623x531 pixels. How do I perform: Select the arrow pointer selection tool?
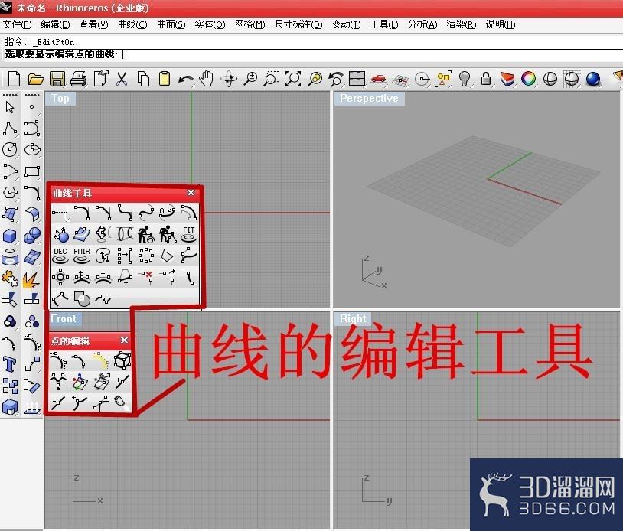tap(10, 107)
